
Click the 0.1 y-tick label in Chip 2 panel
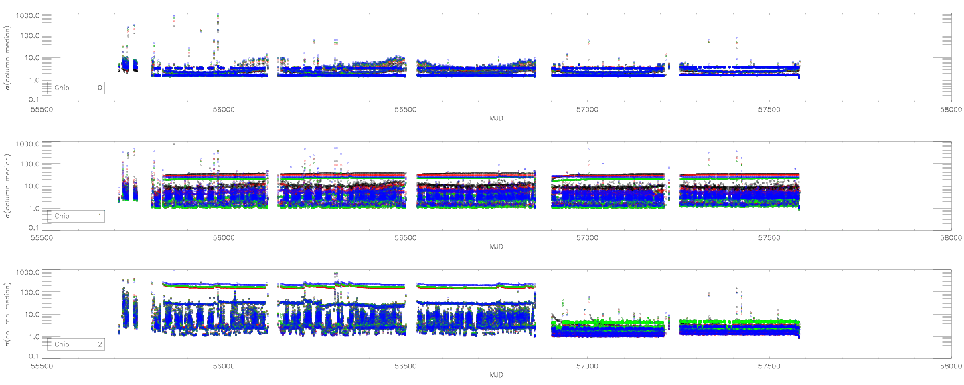click(33, 357)
